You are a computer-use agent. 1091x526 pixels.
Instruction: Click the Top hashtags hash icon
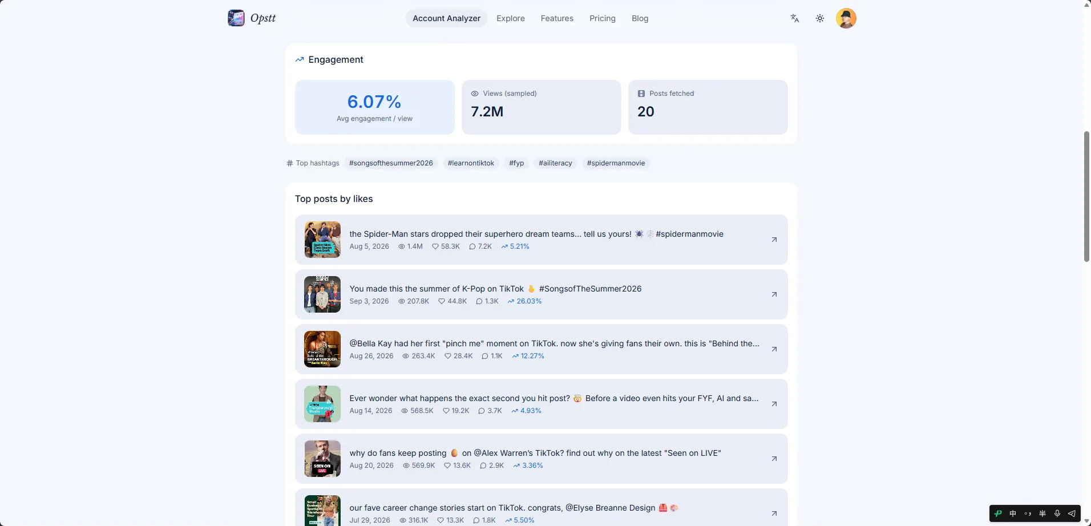(290, 163)
